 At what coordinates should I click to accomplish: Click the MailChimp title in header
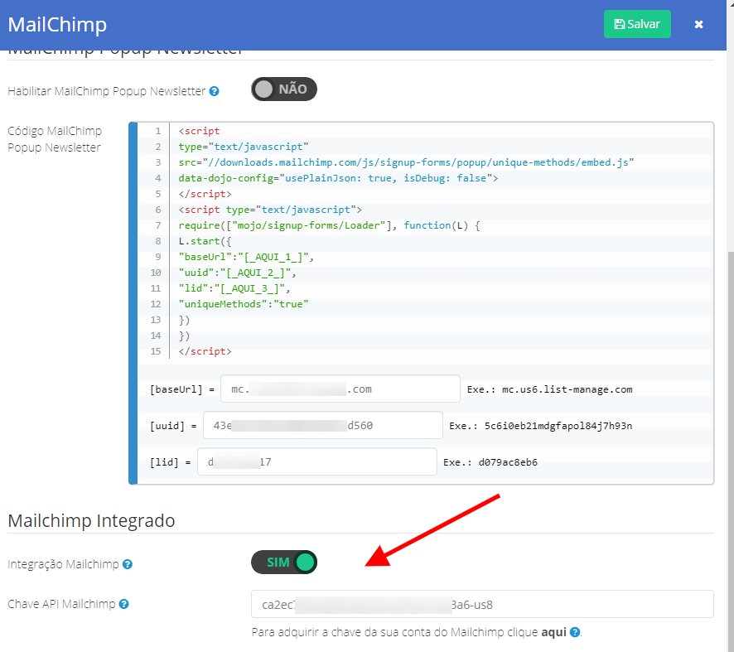pyautogui.click(x=57, y=24)
